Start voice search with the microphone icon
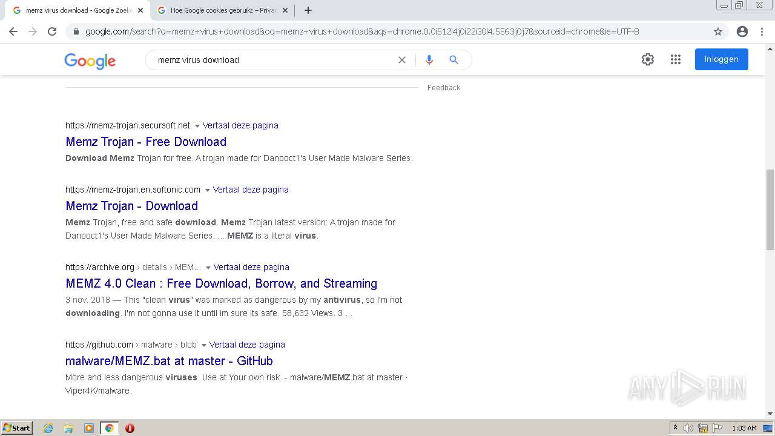The height and width of the screenshot is (436, 775). [429, 60]
